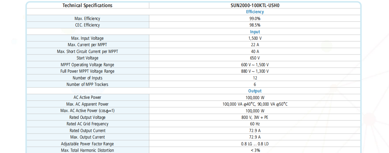Select the 'Max. Output Current' label

tap(87, 137)
